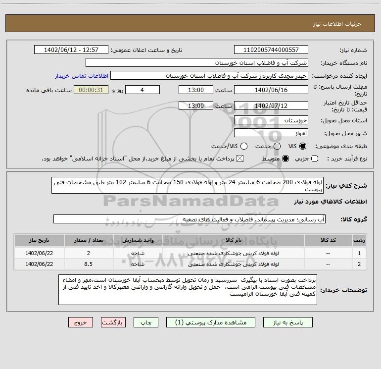
Task: Click the توضیحات خریدار notes box
Action: [x=188, y=290]
